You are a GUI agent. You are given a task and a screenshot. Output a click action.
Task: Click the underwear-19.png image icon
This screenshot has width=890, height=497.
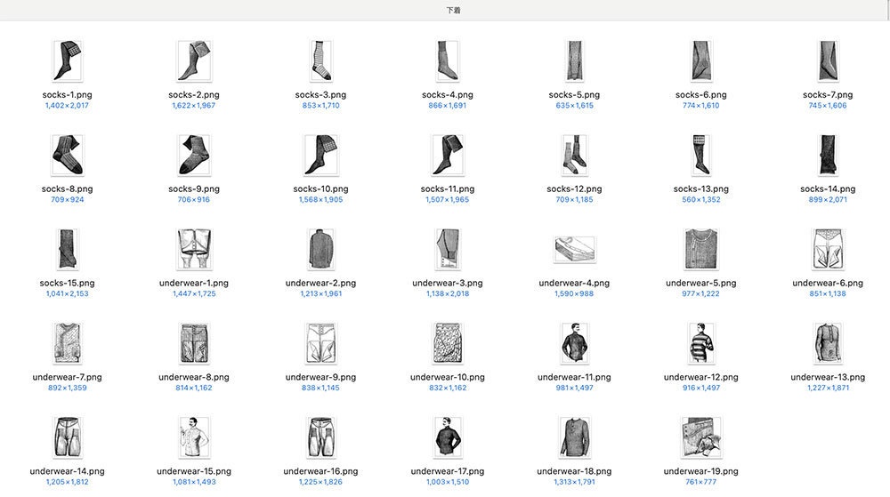(x=701, y=437)
